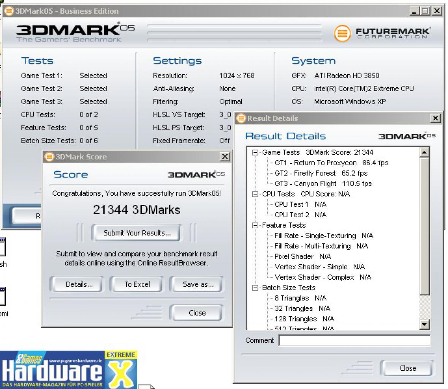Click the Intel Core 2 Extreme CPU text
448x389 pixels.
[x=364, y=89]
